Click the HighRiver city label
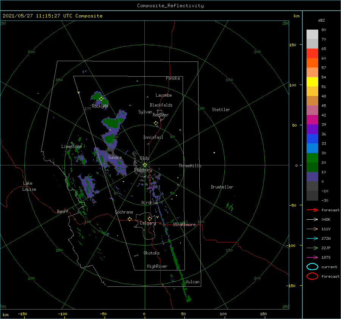 coord(157,266)
